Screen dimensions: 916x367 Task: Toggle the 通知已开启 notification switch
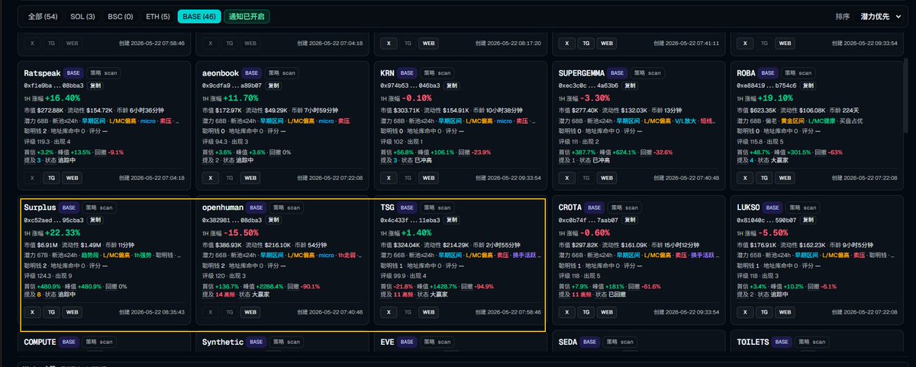247,16
